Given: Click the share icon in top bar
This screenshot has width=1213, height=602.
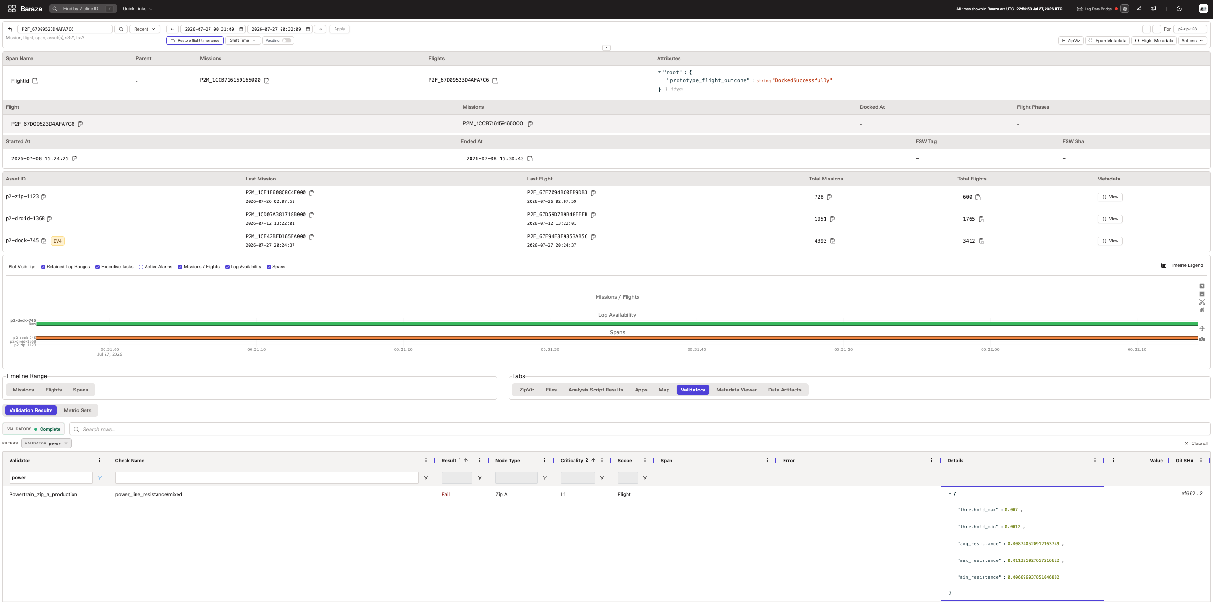Looking at the screenshot, I should point(1139,9).
